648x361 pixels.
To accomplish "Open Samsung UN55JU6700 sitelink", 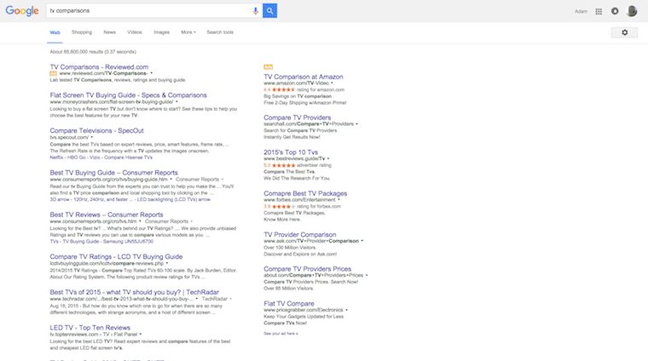I will pos(128,242).
